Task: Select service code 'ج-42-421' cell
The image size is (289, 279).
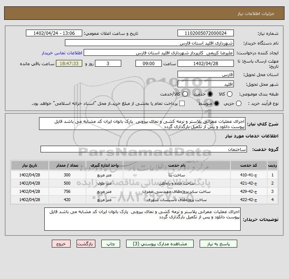Action: click(x=248, y=183)
